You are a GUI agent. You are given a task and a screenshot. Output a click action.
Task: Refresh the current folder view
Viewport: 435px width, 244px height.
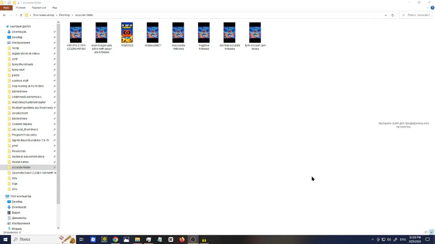[392, 15]
